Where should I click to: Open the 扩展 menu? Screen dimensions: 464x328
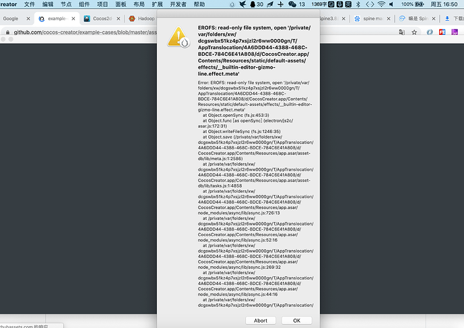pos(158,4)
